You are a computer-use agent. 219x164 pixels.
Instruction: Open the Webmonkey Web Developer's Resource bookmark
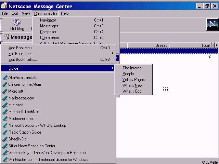pos(47,153)
